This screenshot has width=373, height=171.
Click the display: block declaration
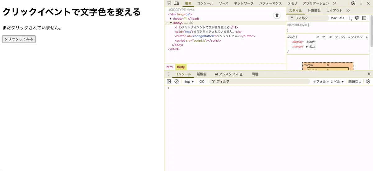[x=304, y=42]
